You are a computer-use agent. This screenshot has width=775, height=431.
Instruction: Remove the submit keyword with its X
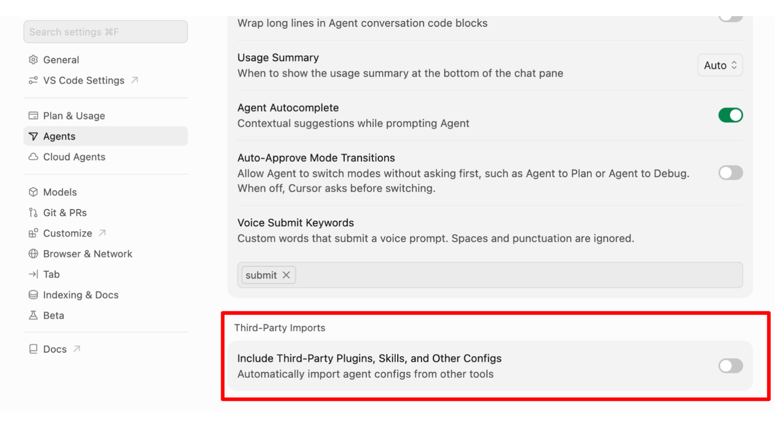point(286,275)
